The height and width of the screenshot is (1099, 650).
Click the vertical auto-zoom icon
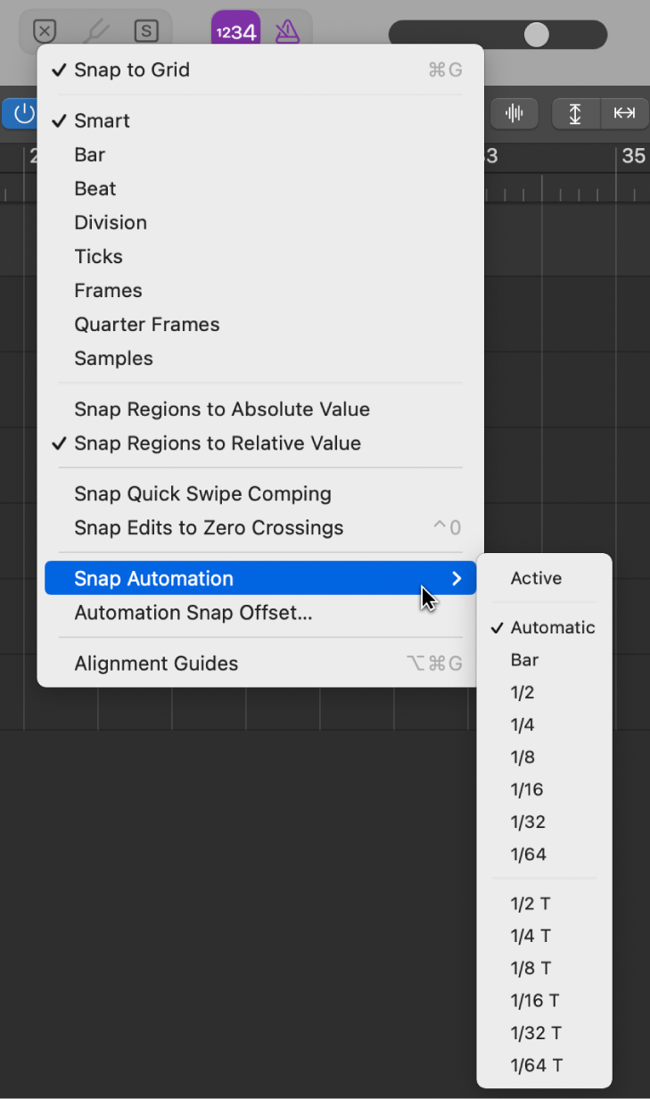pyautogui.click(x=576, y=113)
